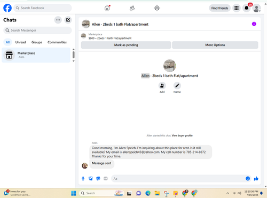This screenshot has width=267, height=198.
Task: Open the Facebook logo home link
Action: pyautogui.click(x=7, y=8)
